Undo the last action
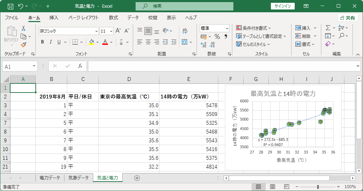The image size is (363, 191). 20,6
